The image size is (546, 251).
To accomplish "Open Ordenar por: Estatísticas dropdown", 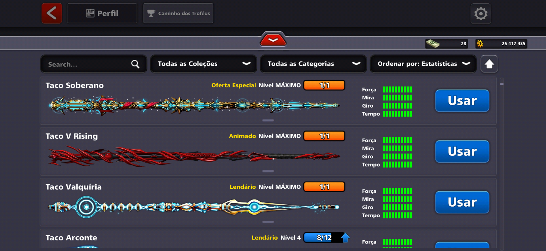I will [x=423, y=64].
